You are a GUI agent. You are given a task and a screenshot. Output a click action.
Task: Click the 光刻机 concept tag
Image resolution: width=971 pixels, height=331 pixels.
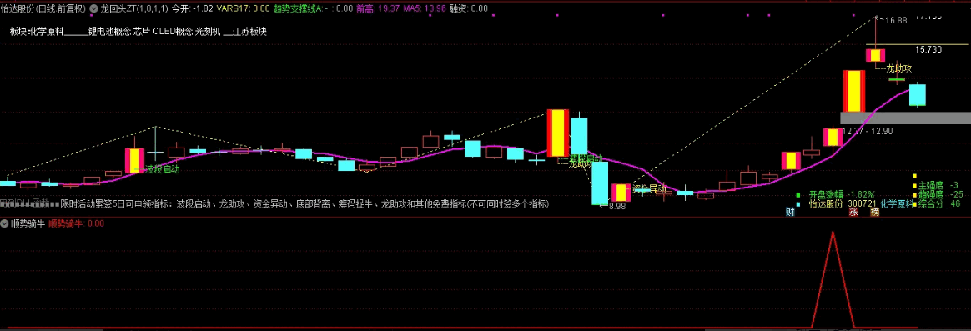pyautogui.click(x=208, y=31)
